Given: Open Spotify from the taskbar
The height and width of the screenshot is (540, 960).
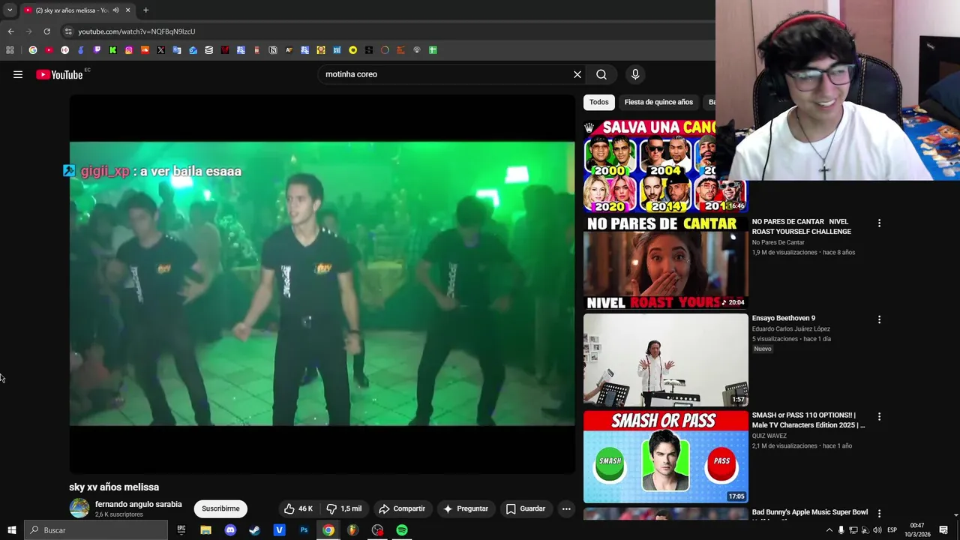Looking at the screenshot, I should pyautogui.click(x=402, y=530).
